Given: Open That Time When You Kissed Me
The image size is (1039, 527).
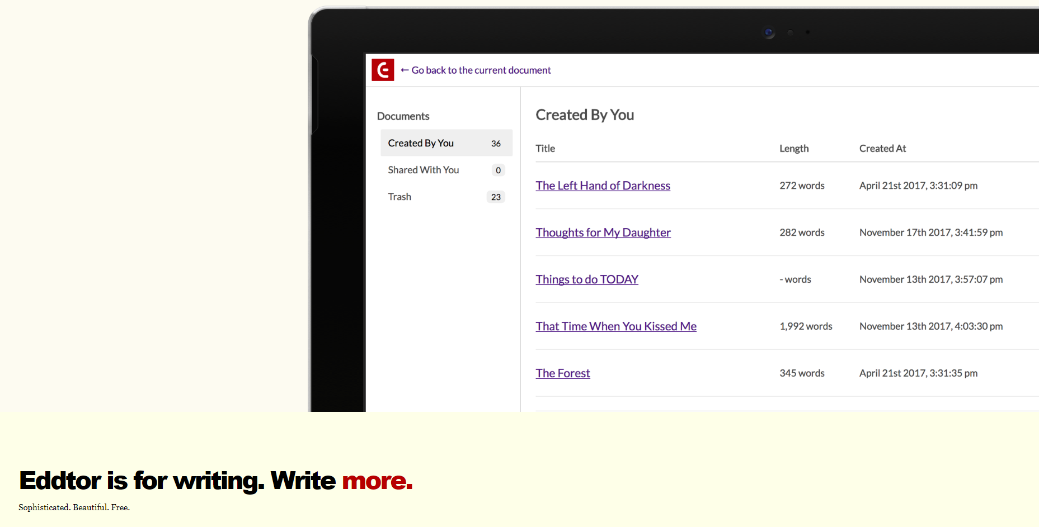Looking at the screenshot, I should (616, 326).
